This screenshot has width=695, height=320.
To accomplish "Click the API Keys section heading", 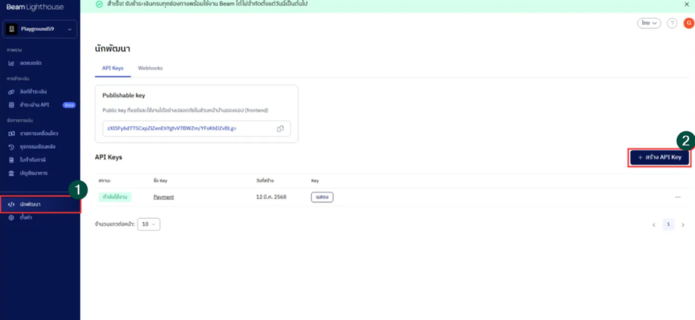I will [108, 157].
